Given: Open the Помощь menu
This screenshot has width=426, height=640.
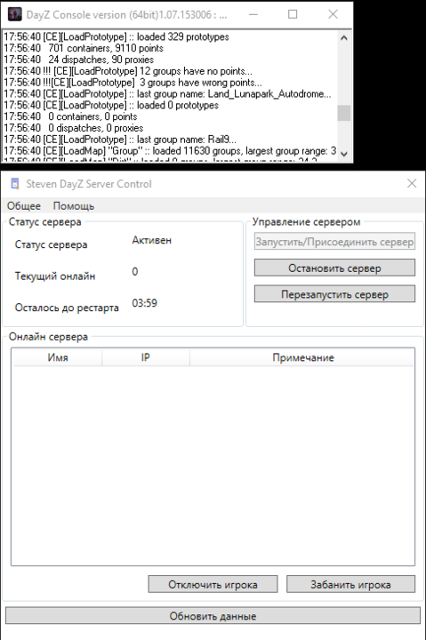Looking at the screenshot, I should click(74, 205).
